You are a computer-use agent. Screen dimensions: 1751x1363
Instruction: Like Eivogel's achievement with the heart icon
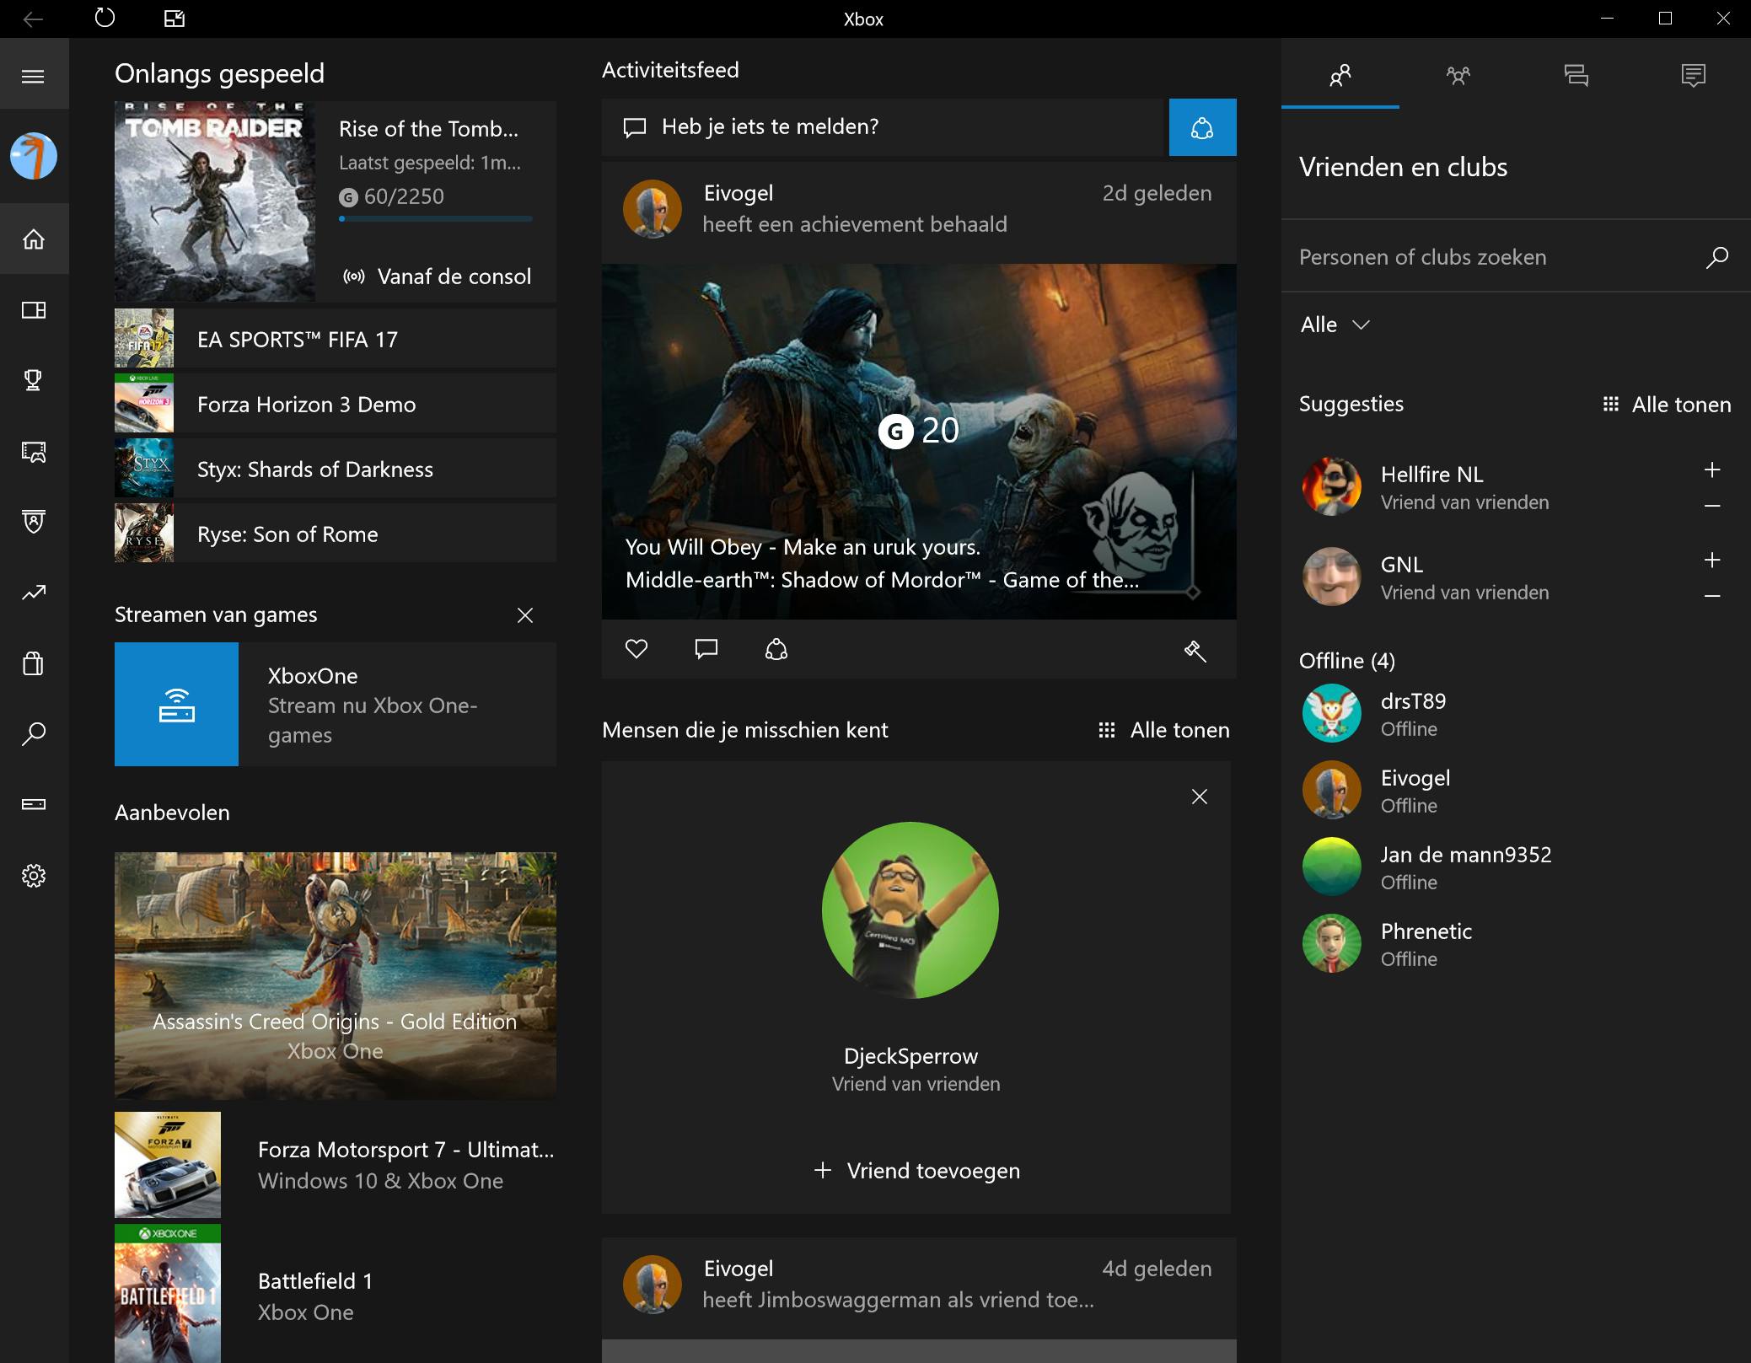point(636,649)
